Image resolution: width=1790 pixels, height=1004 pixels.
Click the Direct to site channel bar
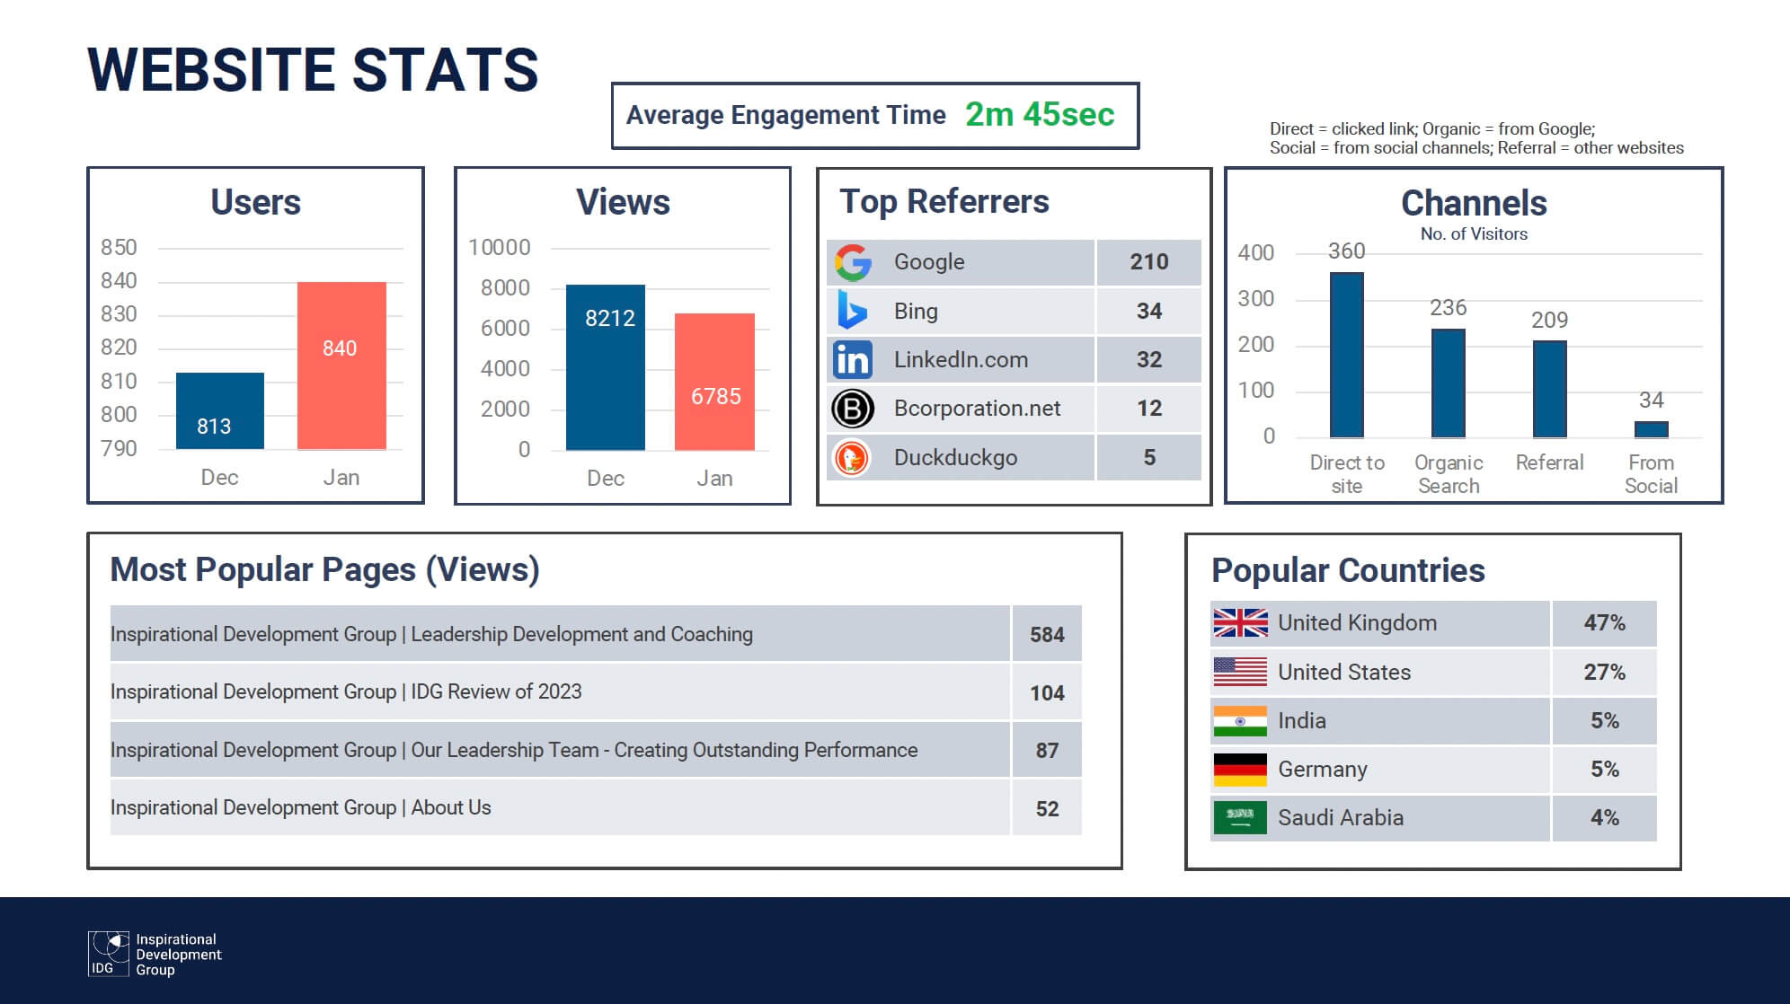1346,355
